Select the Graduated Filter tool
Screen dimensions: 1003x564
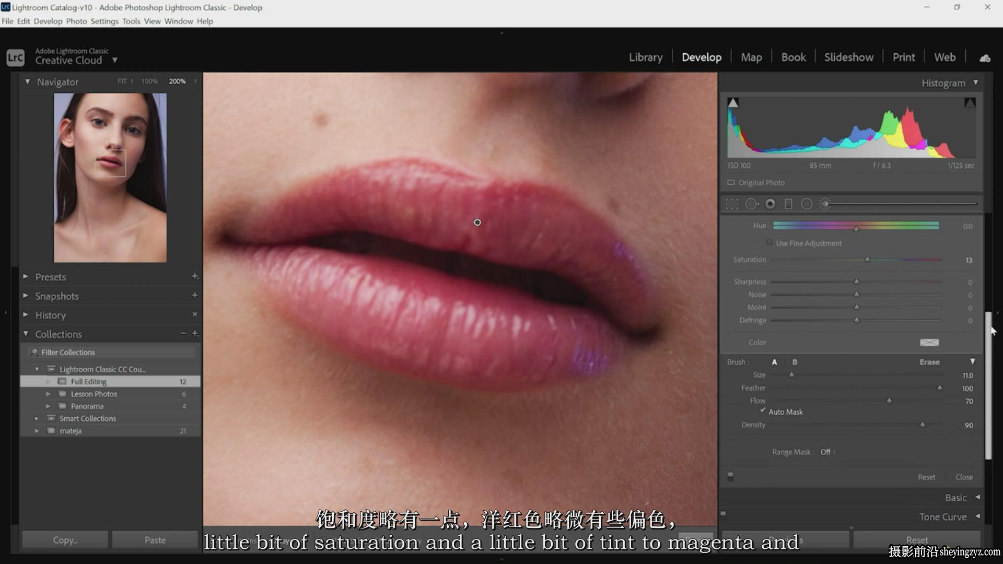[788, 204]
